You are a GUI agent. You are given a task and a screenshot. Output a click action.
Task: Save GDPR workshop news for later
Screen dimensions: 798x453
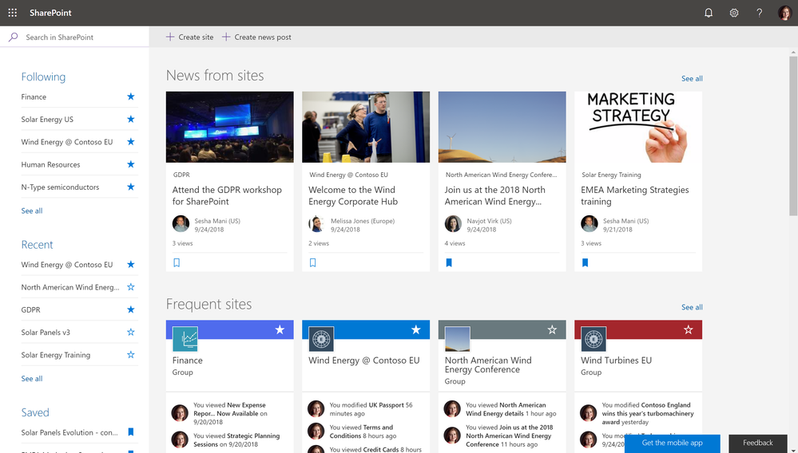point(177,262)
